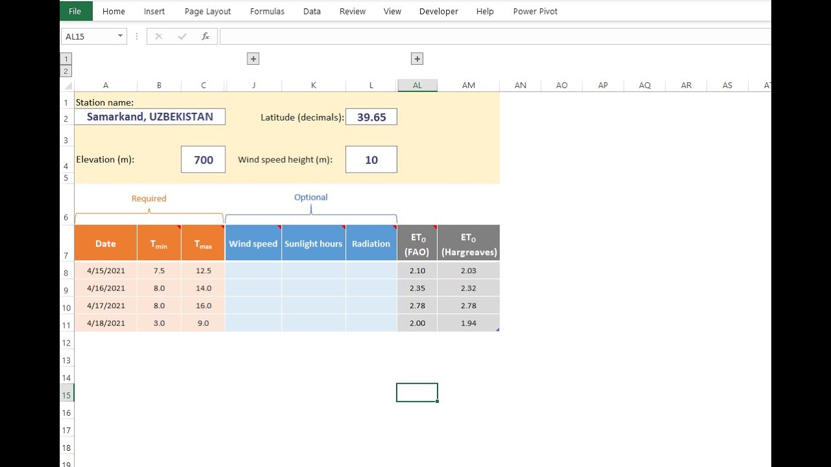Click the Tmin header cell
Image resolution: width=831 pixels, height=467 pixels.
coord(159,243)
